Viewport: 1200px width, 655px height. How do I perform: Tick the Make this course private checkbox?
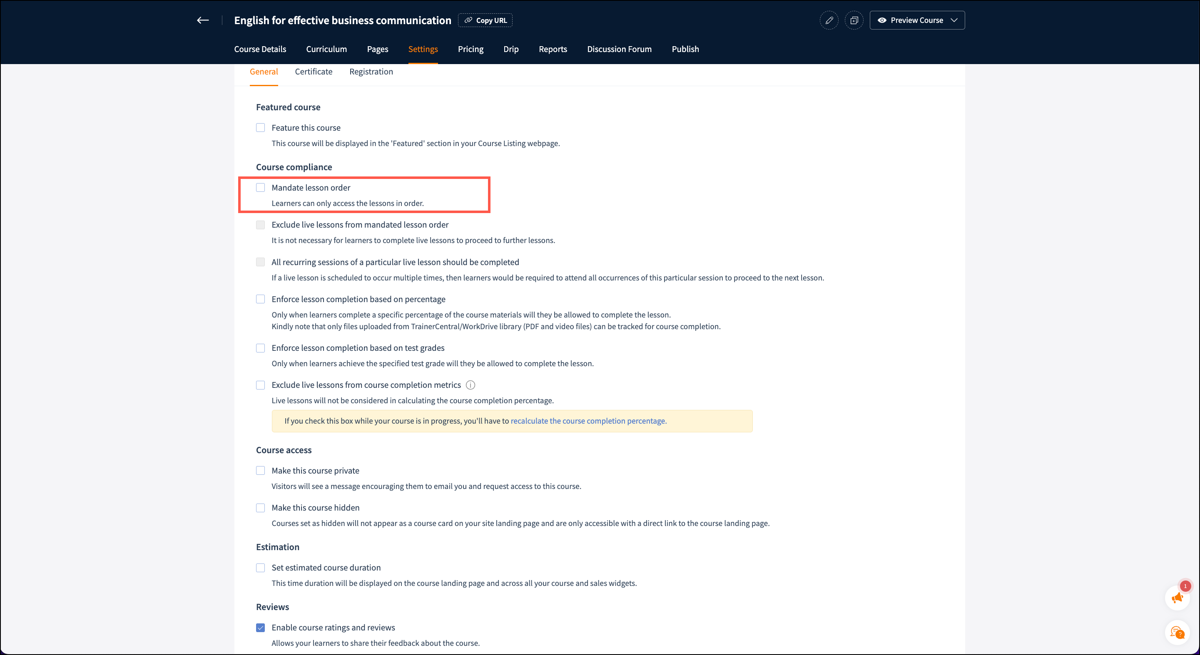point(260,471)
